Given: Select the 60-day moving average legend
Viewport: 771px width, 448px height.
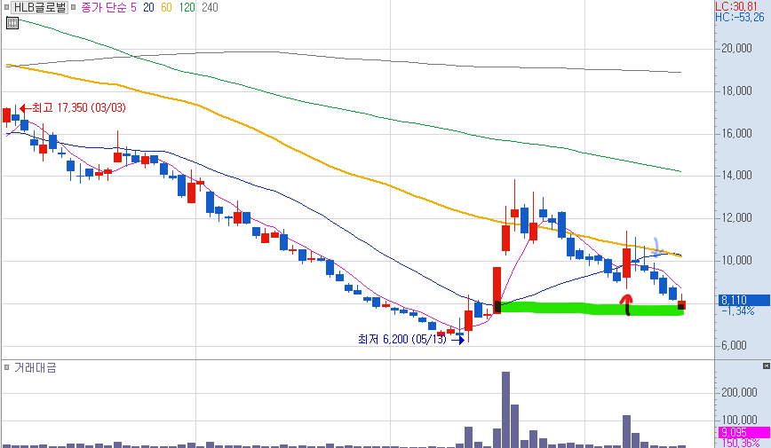Looking at the screenshot, I should tap(166, 7).
